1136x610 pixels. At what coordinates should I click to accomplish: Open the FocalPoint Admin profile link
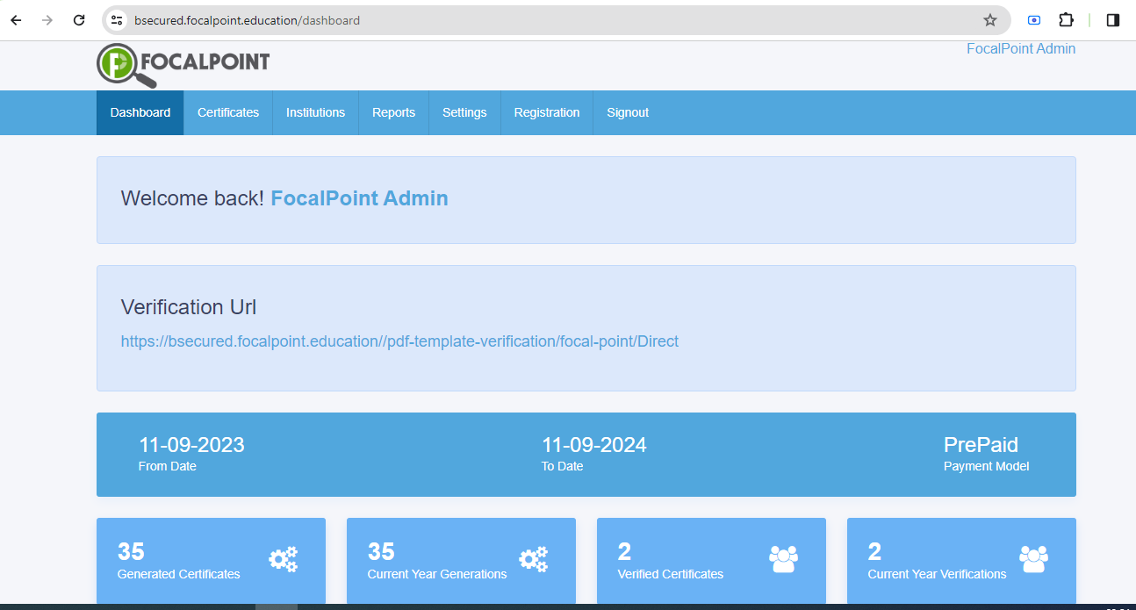pos(1020,48)
